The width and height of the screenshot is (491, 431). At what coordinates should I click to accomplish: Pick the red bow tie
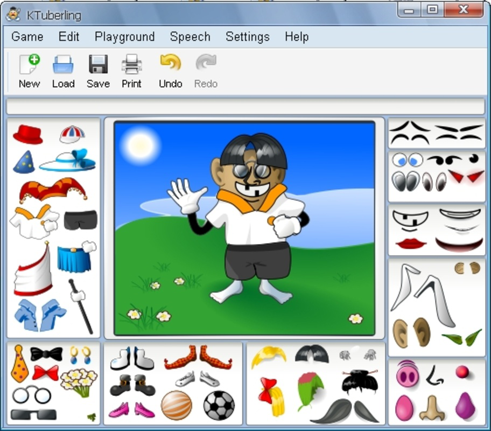46,373
